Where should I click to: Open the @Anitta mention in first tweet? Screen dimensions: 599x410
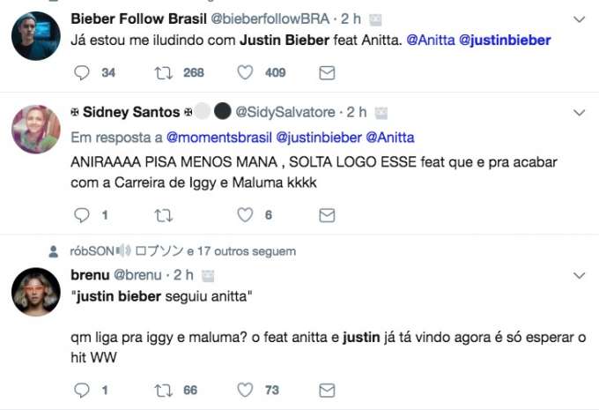[x=430, y=41]
